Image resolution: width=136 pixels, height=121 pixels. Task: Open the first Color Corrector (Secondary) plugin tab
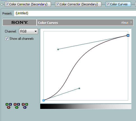click(x=28, y=4)
